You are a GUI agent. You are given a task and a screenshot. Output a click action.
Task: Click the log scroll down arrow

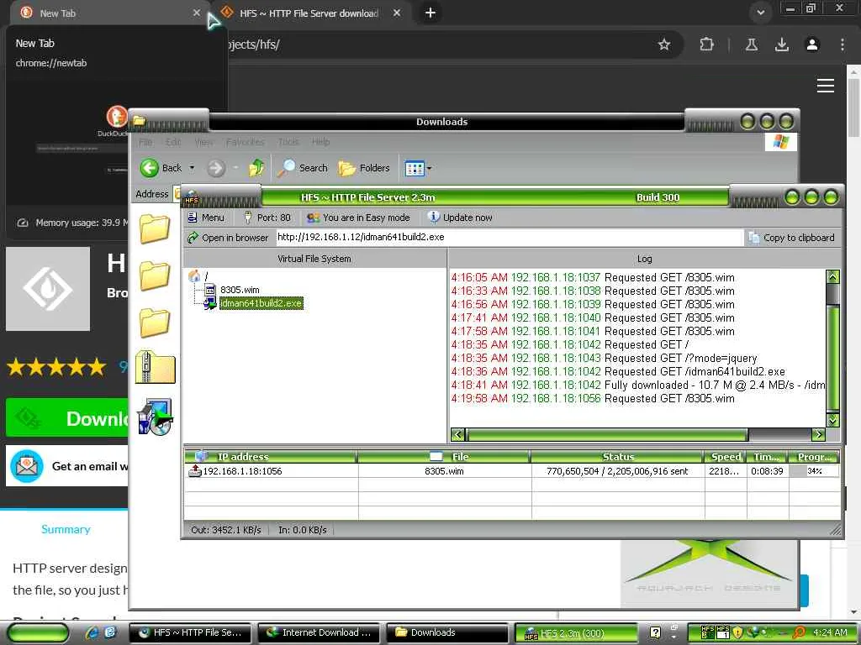[832, 420]
